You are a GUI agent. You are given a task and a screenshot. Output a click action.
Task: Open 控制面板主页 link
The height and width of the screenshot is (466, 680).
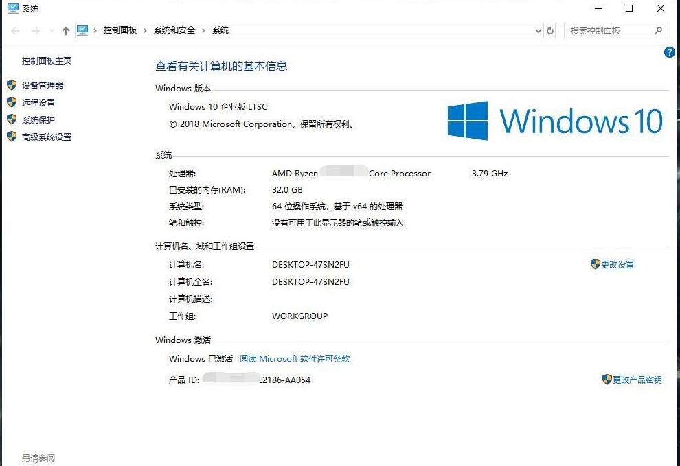(x=47, y=61)
